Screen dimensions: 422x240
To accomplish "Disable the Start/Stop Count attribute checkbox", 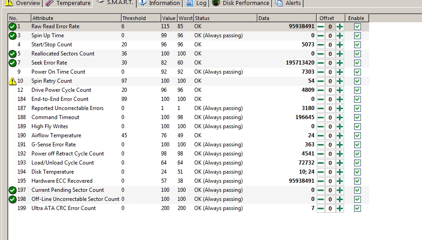I will coord(357,45).
